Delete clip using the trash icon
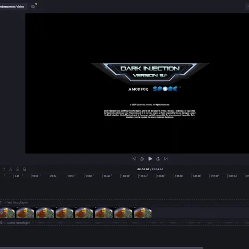The width and height of the screenshot is (249, 249). pyautogui.click(x=17, y=169)
